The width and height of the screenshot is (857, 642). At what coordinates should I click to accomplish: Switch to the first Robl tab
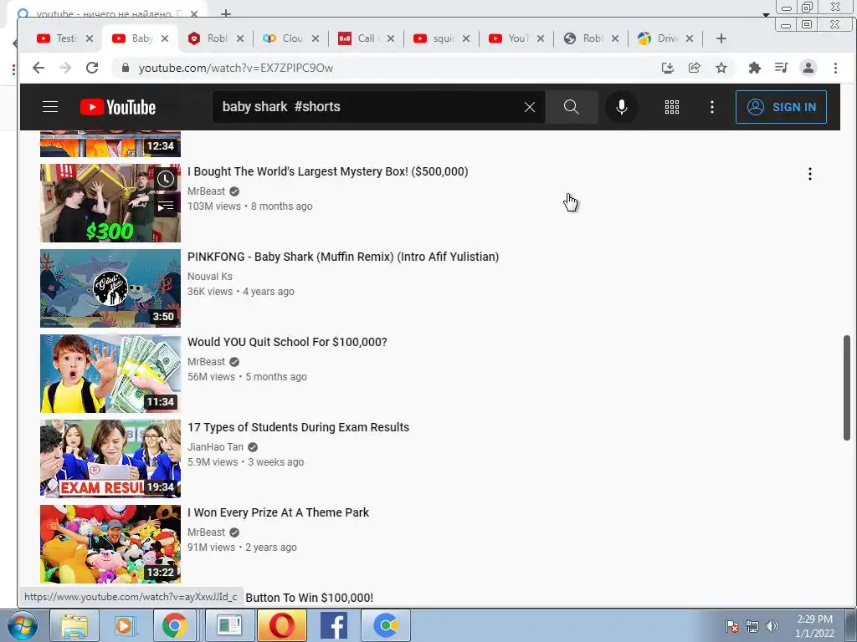(215, 38)
